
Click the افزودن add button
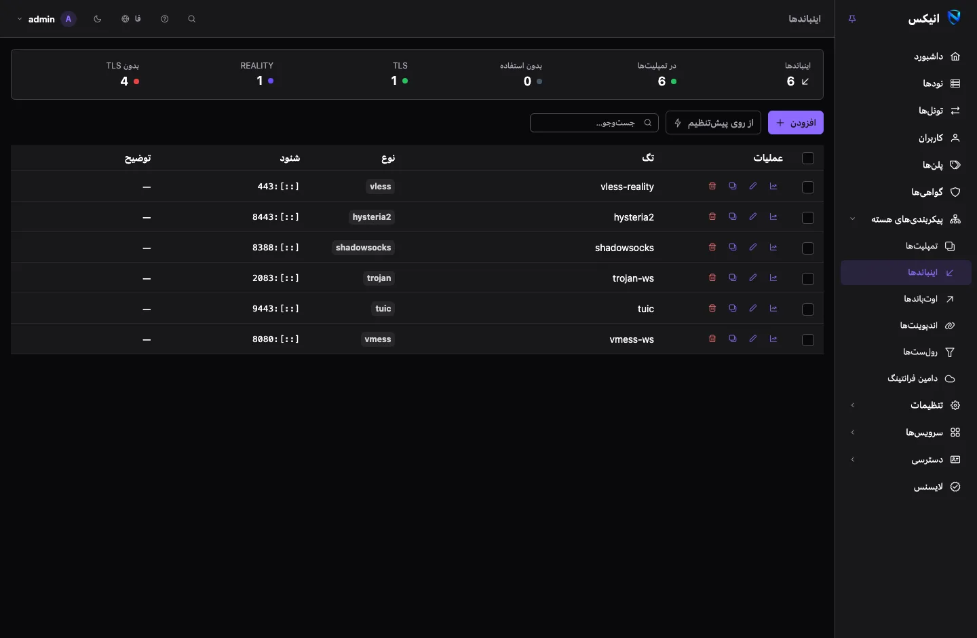point(796,123)
